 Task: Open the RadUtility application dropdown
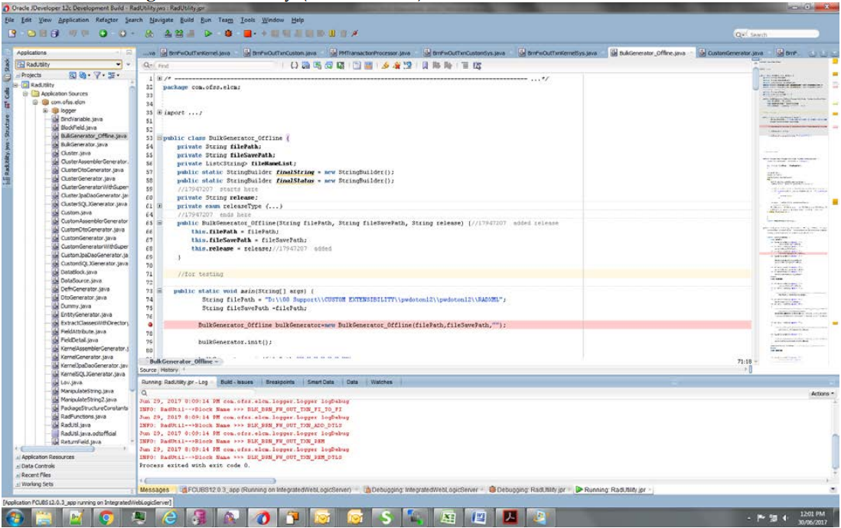(118, 65)
